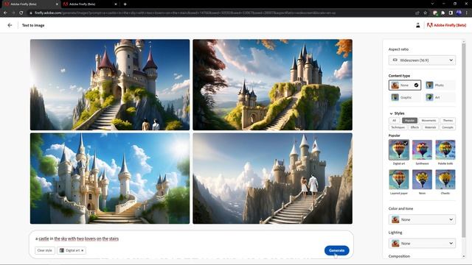This screenshot has height=265, width=472.
Task: Open the browser three-dot menu
Action: (x=467, y=13)
